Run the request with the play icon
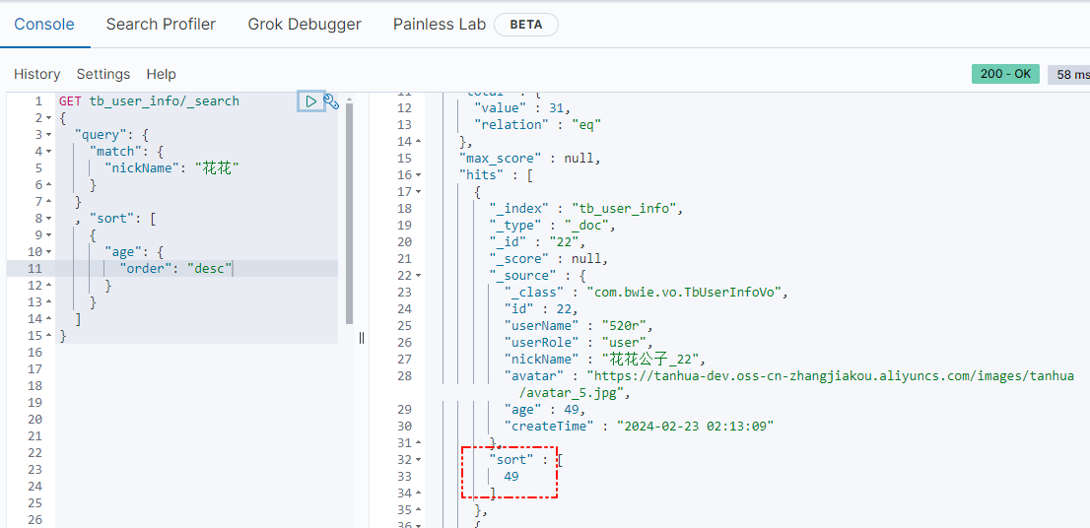1090x528 pixels. [x=310, y=101]
